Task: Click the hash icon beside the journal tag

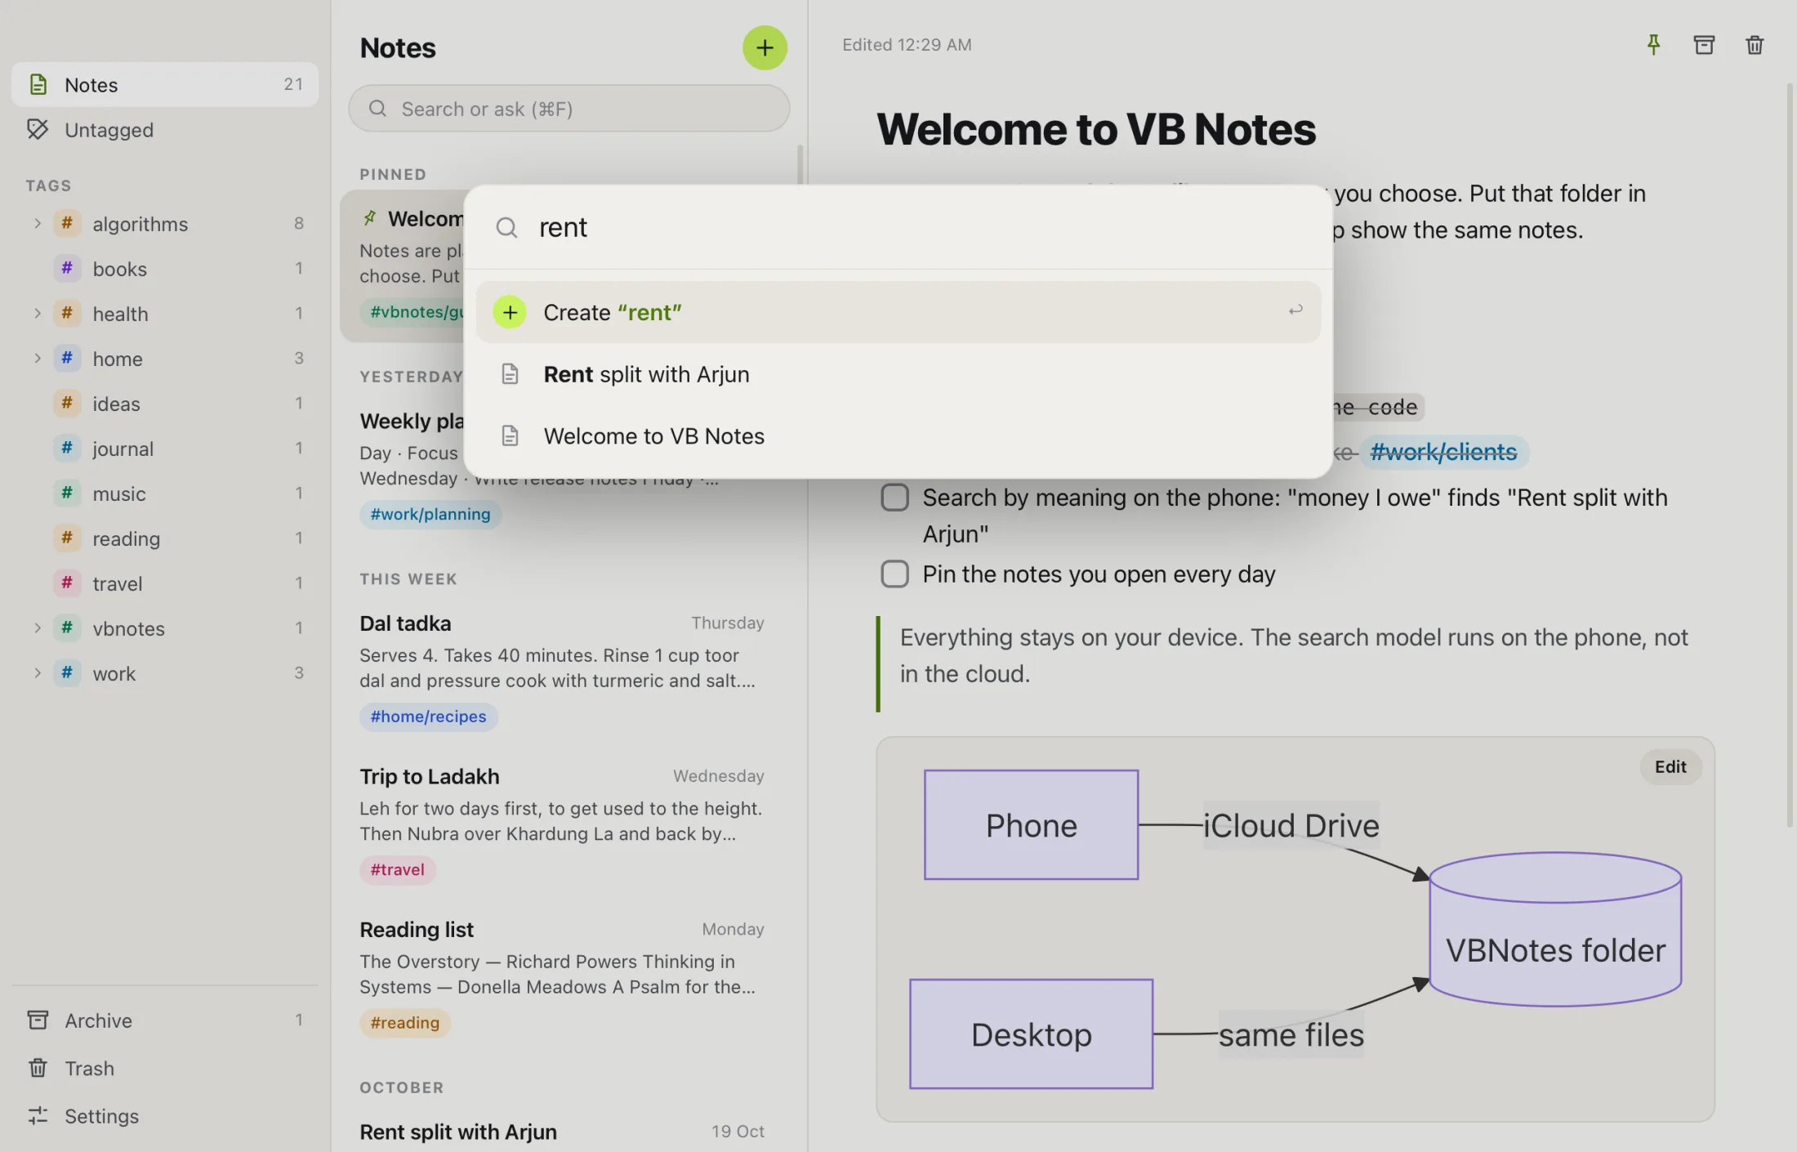Action: click(67, 448)
